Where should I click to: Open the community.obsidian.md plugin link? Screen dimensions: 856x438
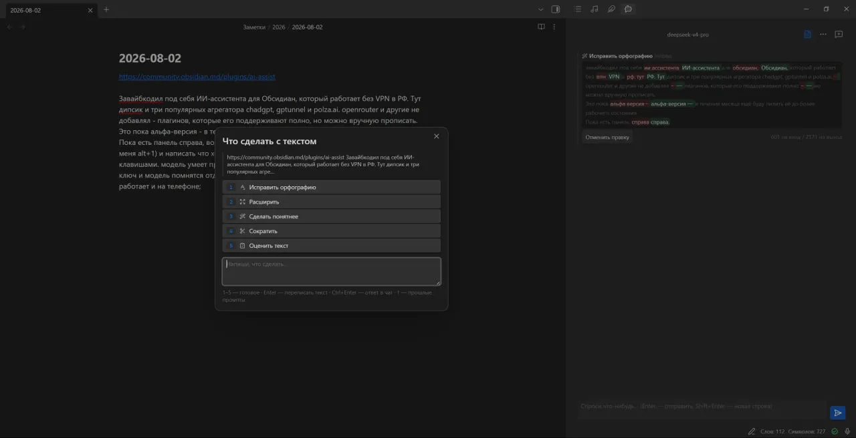[x=197, y=77]
